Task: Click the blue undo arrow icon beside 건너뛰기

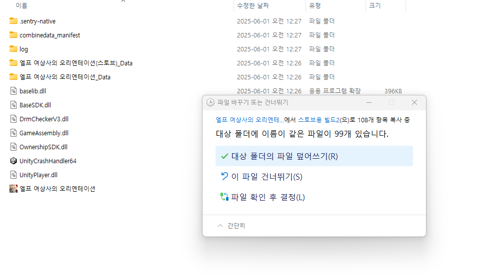Action: tap(224, 176)
